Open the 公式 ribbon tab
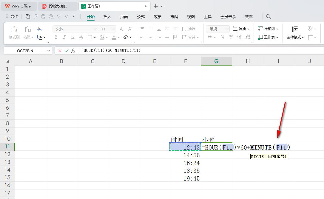 [x=141, y=17]
